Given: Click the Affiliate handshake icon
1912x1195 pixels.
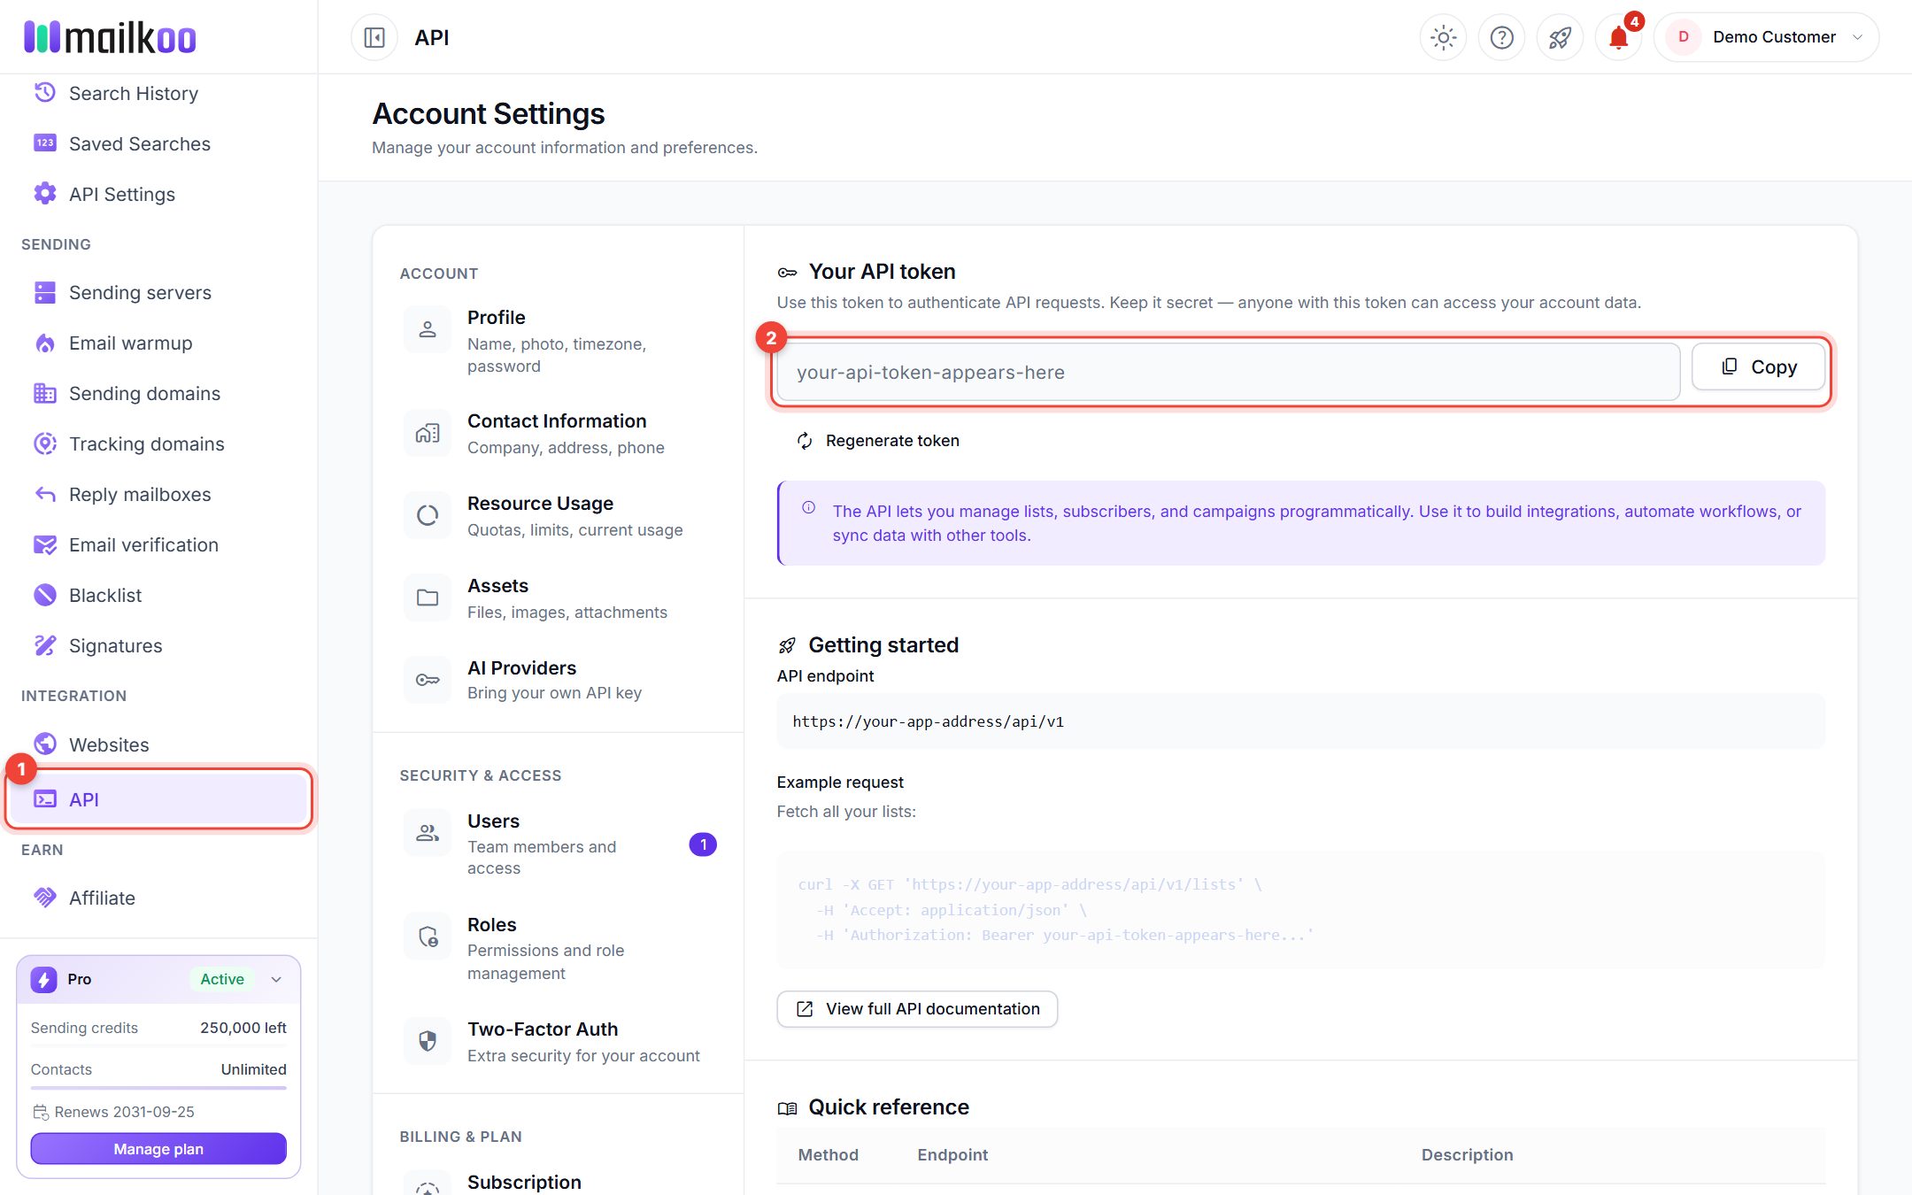Looking at the screenshot, I should (x=44, y=898).
